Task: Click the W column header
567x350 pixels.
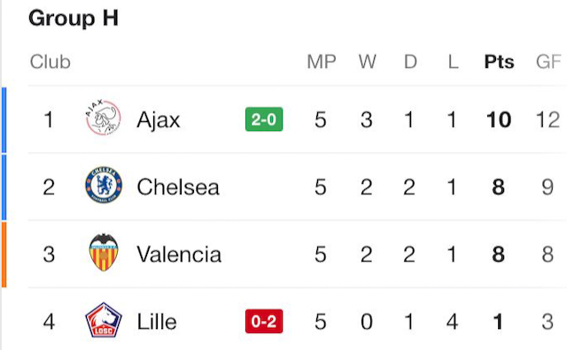Action: pyautogui.click(x=367, y=62)
